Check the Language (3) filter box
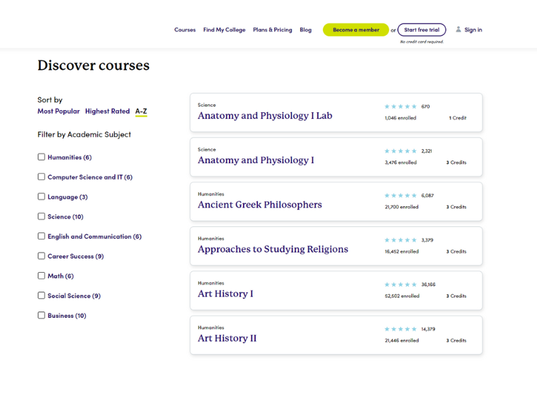The width and height of the screenshot is (537, 403). [41, 197]
